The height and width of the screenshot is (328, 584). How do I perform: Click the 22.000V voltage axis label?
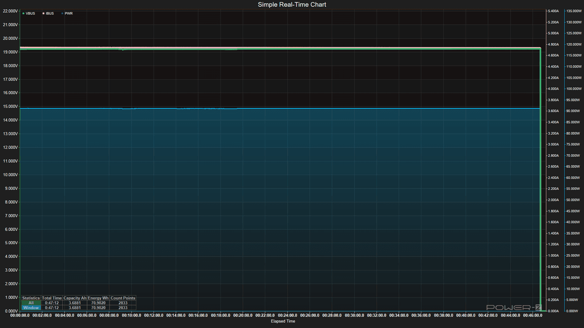pos(10,11)
